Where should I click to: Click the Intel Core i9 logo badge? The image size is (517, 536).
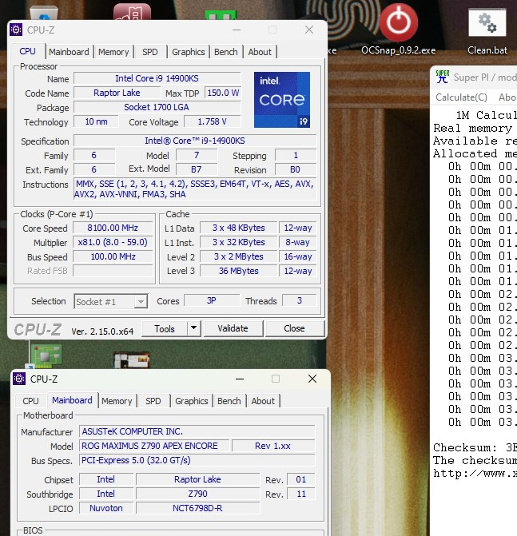[282, 100]
